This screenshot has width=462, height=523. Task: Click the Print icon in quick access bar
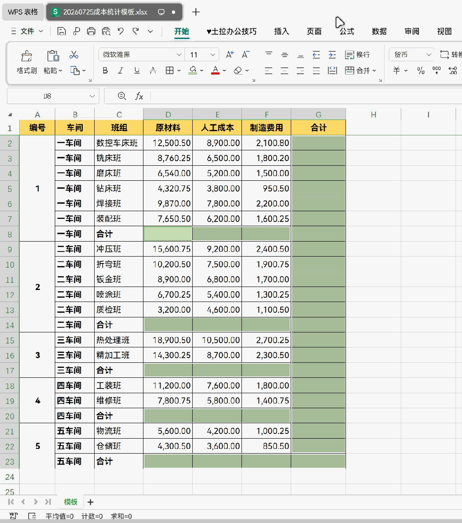click(x=91, y=31)
